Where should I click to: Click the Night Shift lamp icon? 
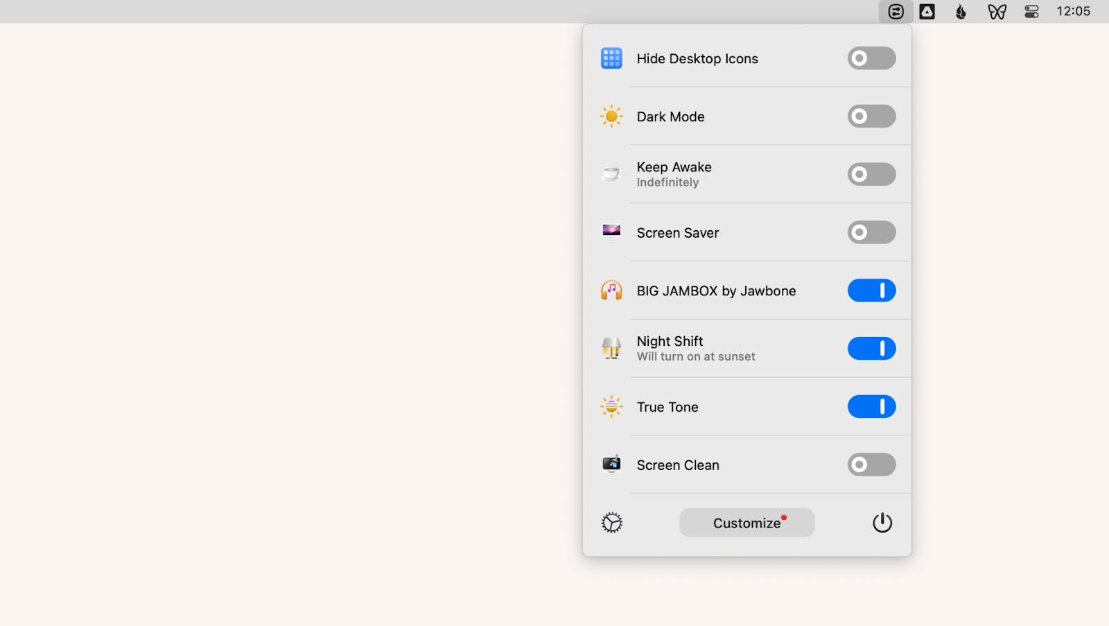[x=611, y=348]
